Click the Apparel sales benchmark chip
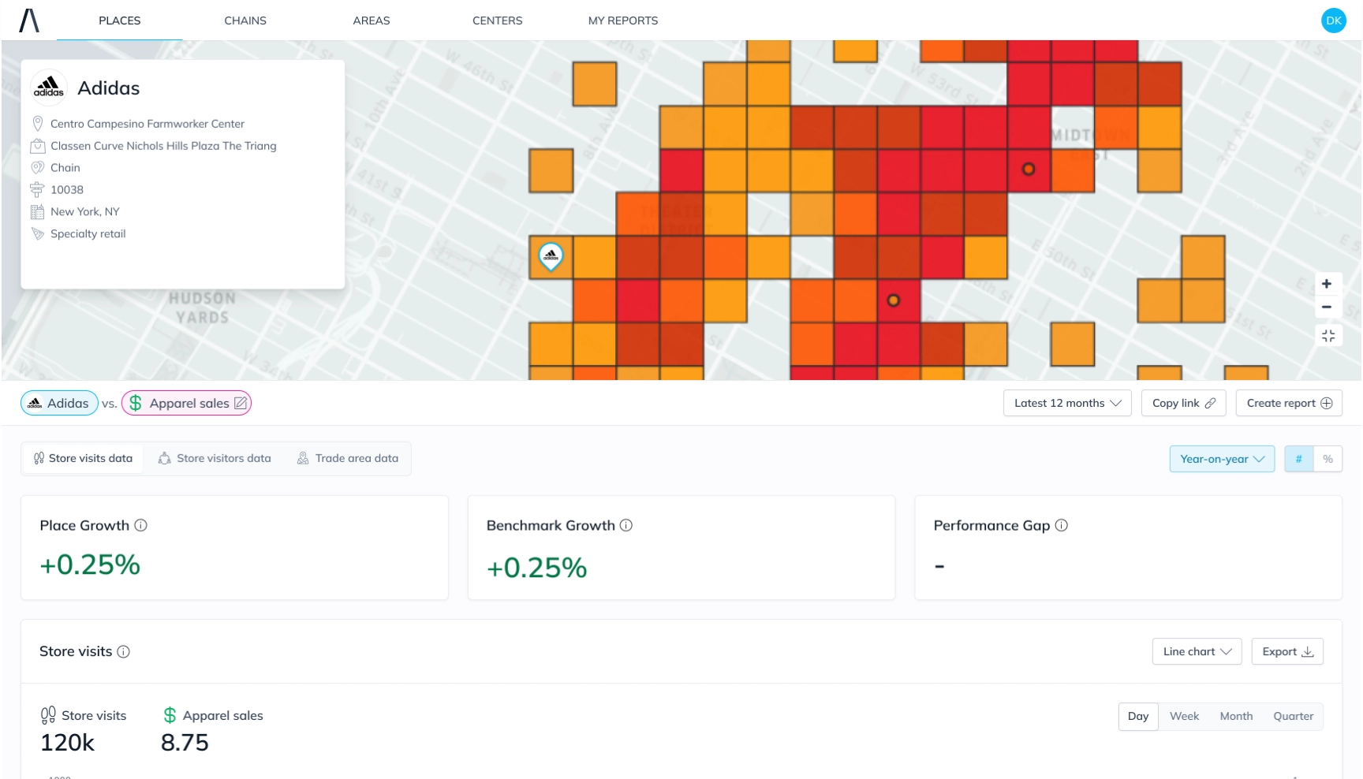Image resolution: width=1363 pixels, height=779 pixels. pyautogui.click(x=186, y=403)
